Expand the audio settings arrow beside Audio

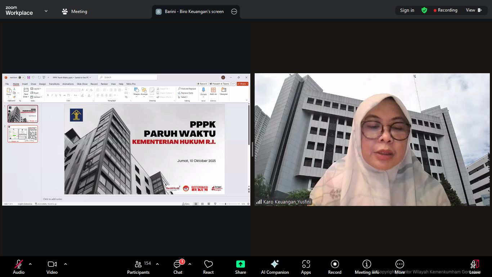coord(30,264)
